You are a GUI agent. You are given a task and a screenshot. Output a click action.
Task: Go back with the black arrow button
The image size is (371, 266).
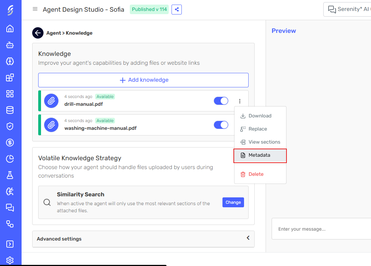38,33
